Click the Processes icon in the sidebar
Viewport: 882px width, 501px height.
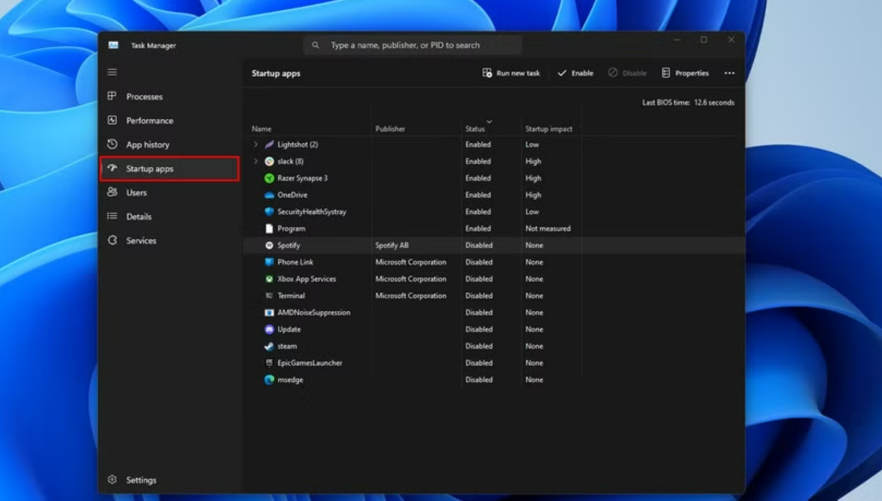tap(112, 96)
